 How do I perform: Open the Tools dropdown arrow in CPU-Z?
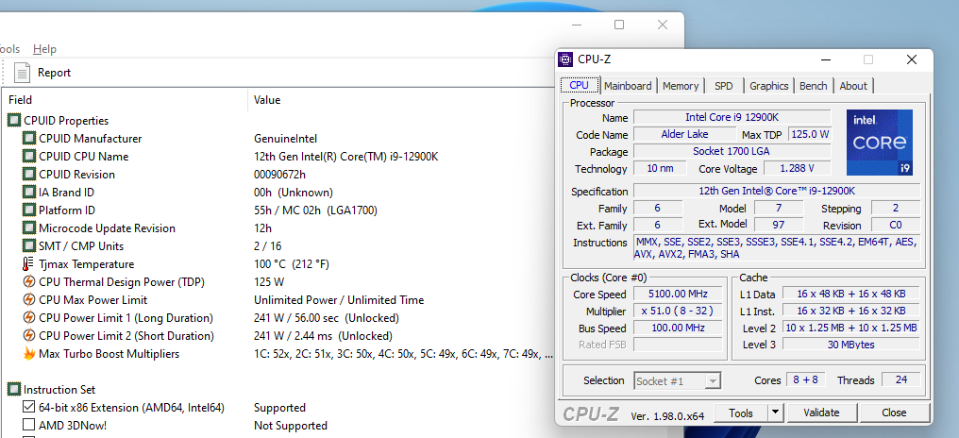776,413
